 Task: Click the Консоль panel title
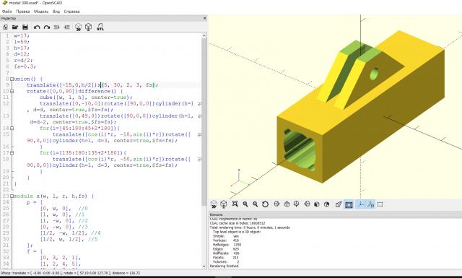[x=217, y=214]
